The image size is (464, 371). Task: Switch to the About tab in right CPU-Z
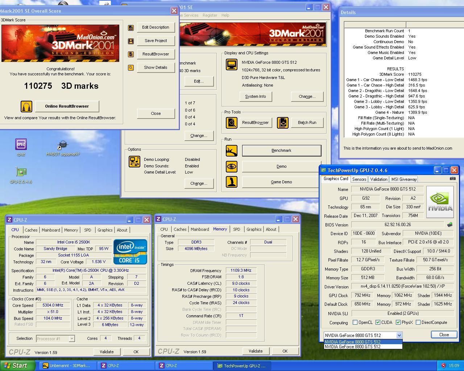pos(271,229)
